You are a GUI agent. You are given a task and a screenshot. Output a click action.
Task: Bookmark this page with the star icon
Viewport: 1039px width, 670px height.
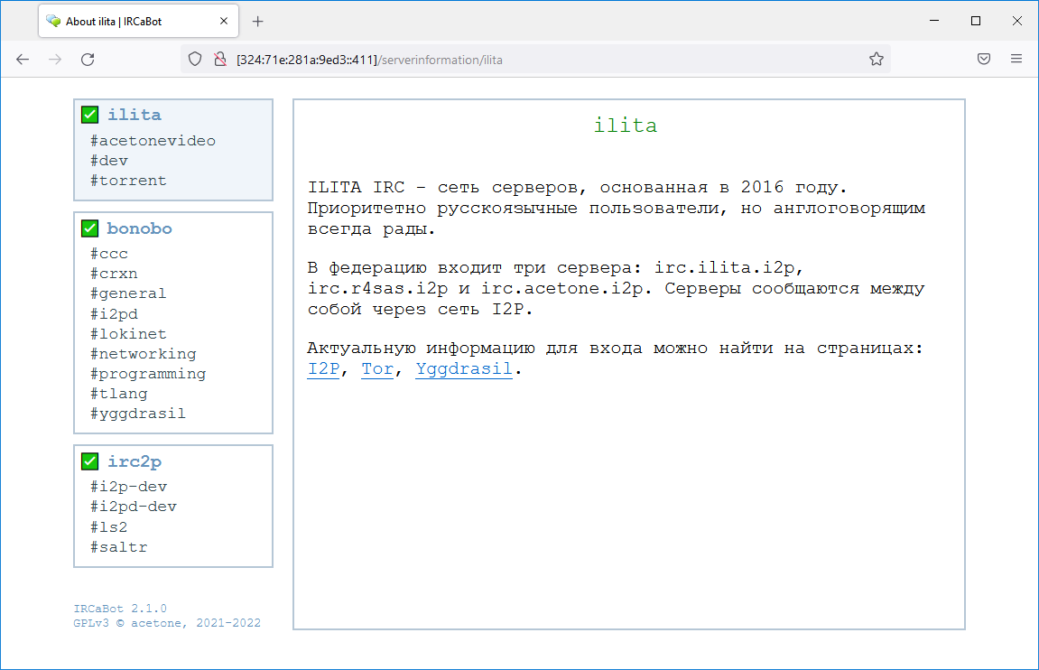[x=876, y=60]
